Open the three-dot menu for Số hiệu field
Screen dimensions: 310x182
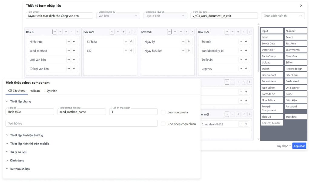point(126,42)
